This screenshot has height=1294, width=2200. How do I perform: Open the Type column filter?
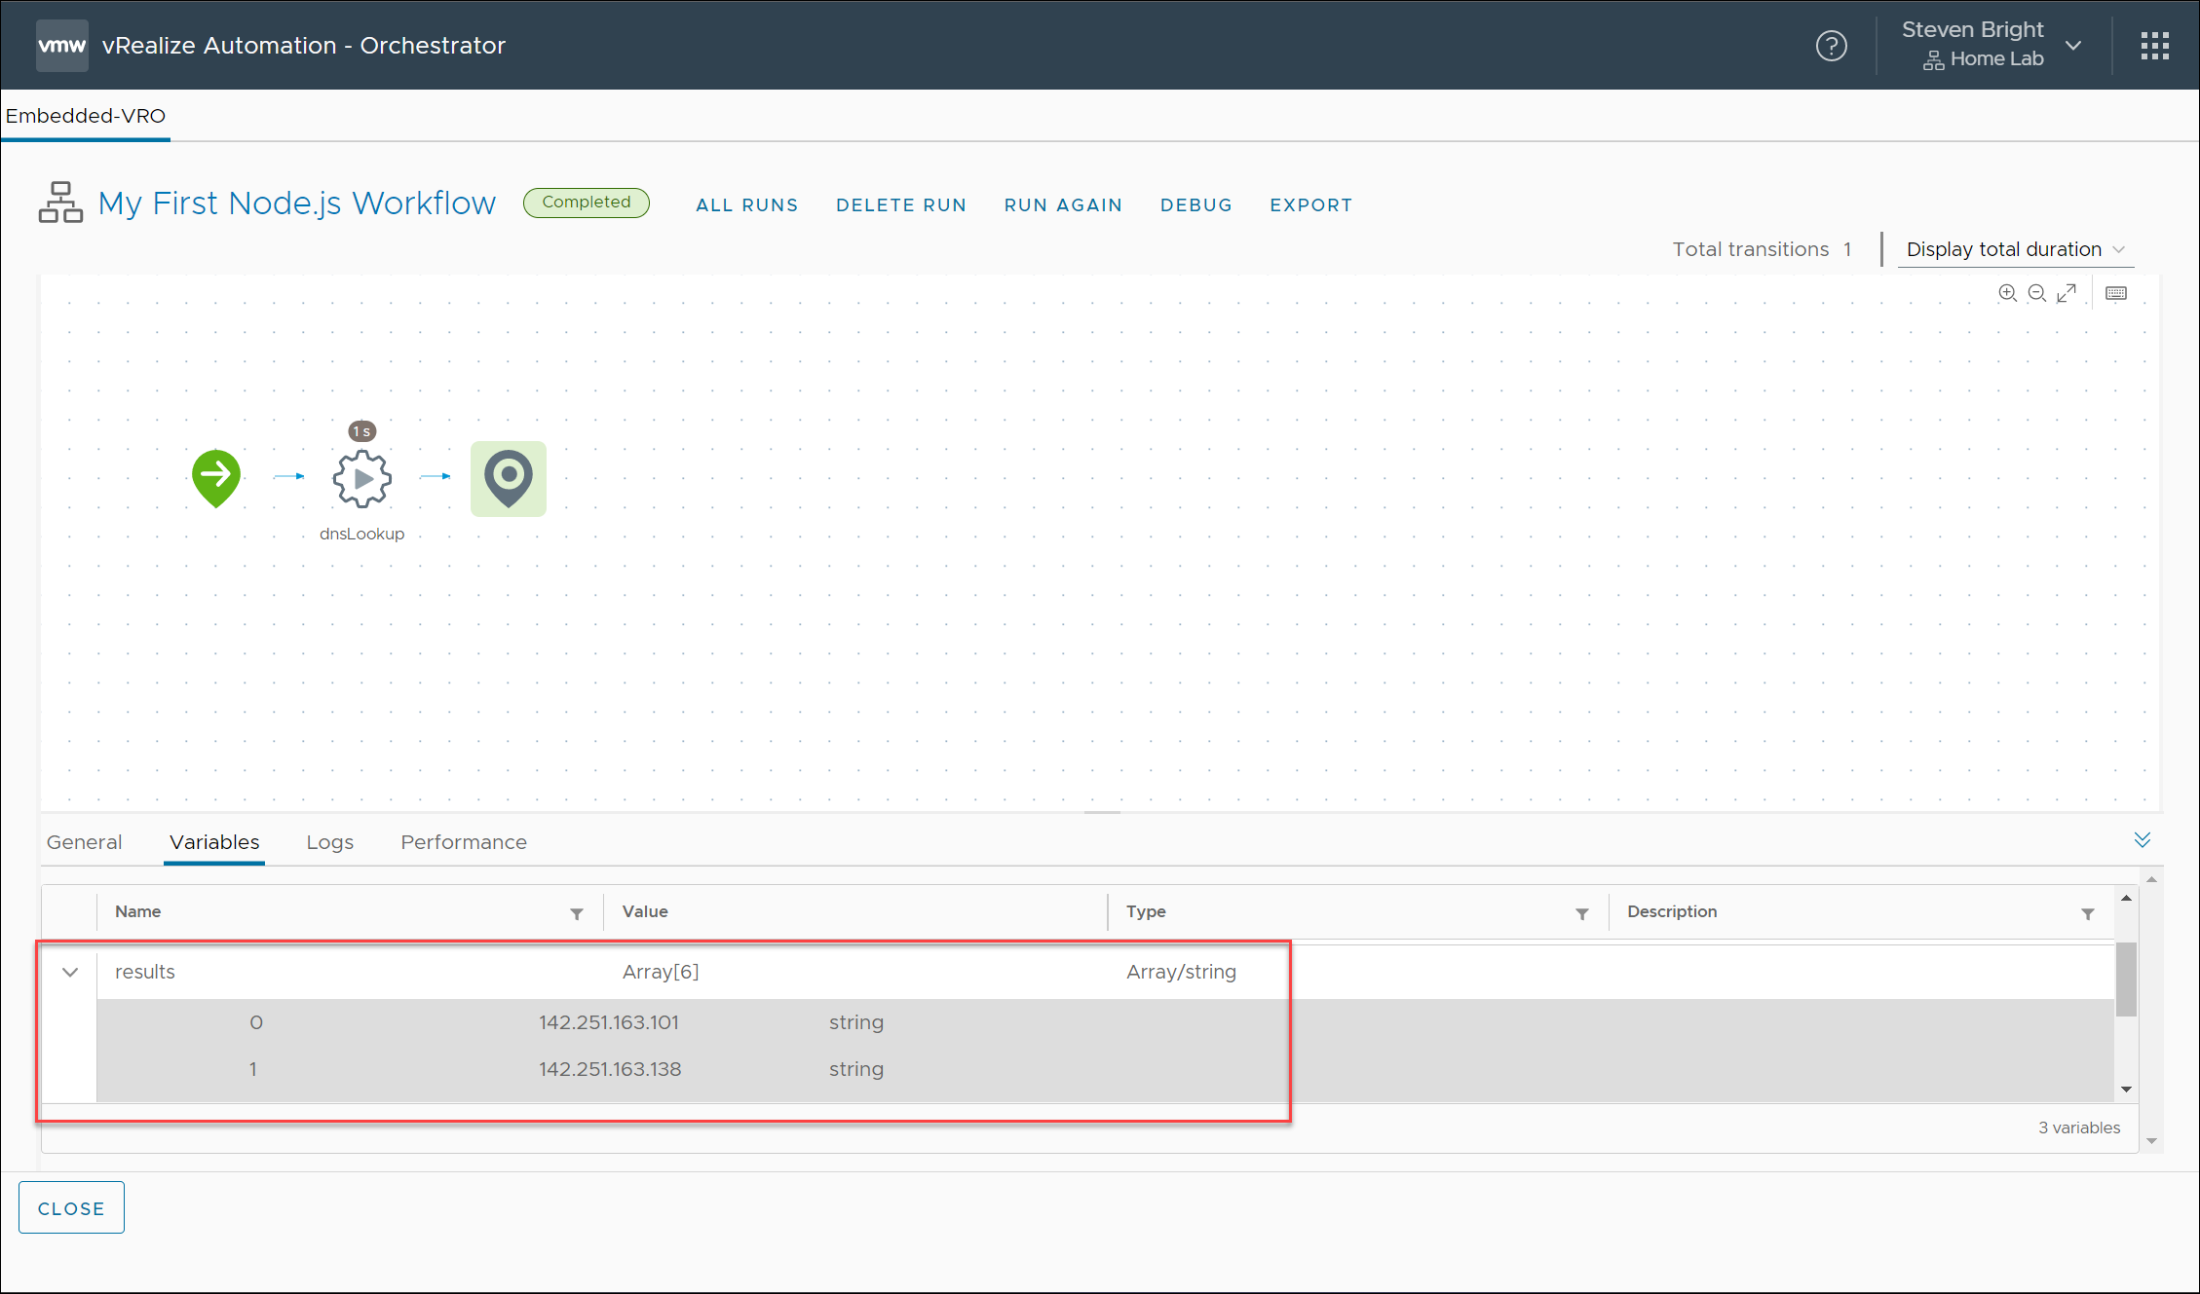point(1582,913)
